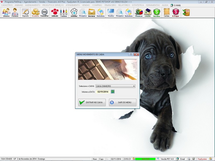Open the calendar picker beside the date

tap(113, 92)
